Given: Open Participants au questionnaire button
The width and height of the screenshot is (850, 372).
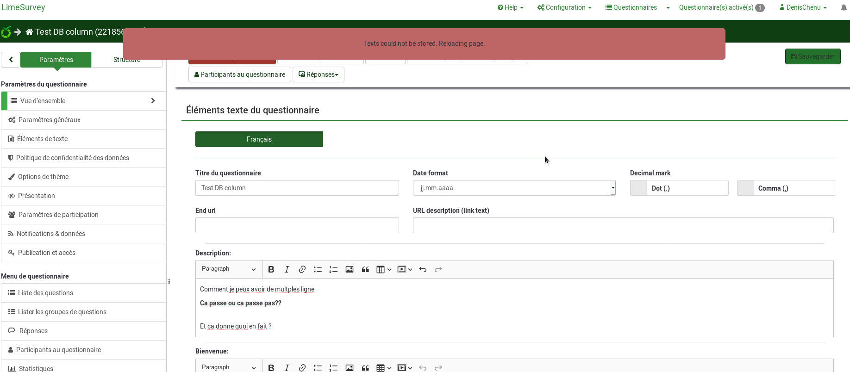Looking at the screenshot, I should [x=240, y=74].
